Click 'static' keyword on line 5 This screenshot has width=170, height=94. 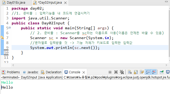[44, 28]
